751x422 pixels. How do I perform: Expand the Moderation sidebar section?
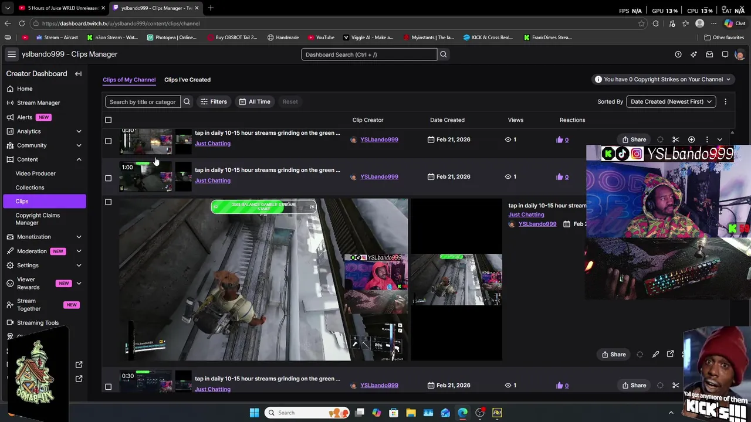pos(79,251)
